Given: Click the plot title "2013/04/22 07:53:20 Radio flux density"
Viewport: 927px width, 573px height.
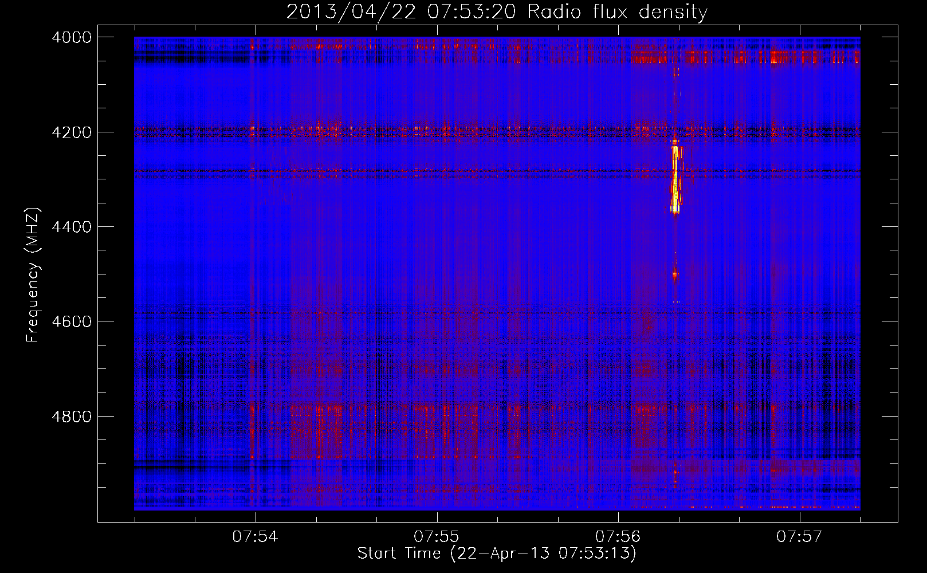Looking at the screenshot, I should (497, 11).
